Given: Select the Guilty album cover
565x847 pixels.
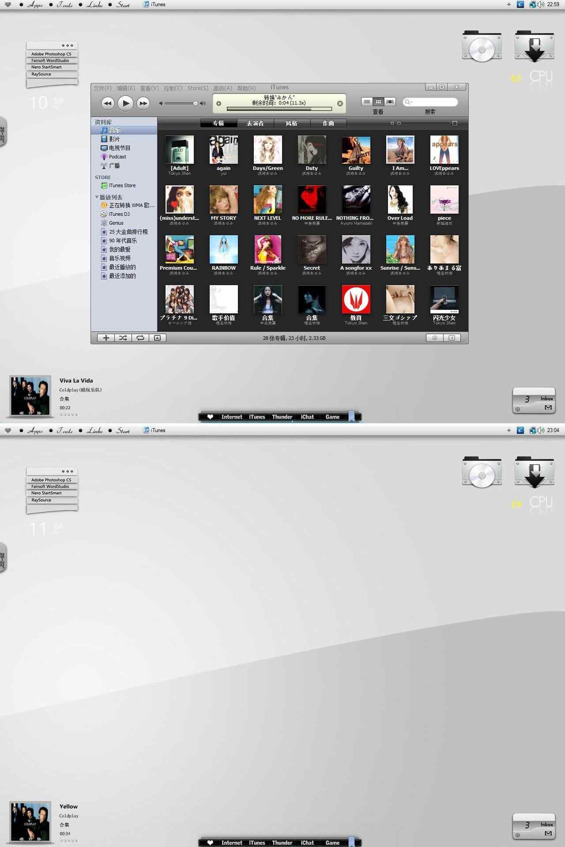Looking at the screenshot, I should 356,150.
